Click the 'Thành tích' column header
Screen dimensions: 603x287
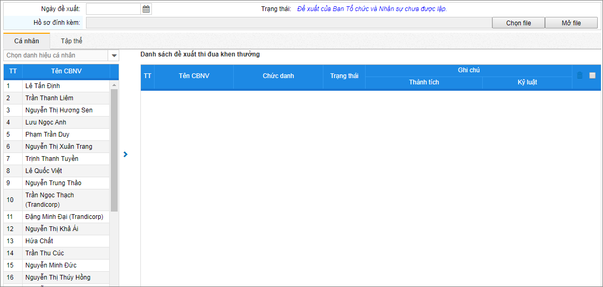[424, 82]
